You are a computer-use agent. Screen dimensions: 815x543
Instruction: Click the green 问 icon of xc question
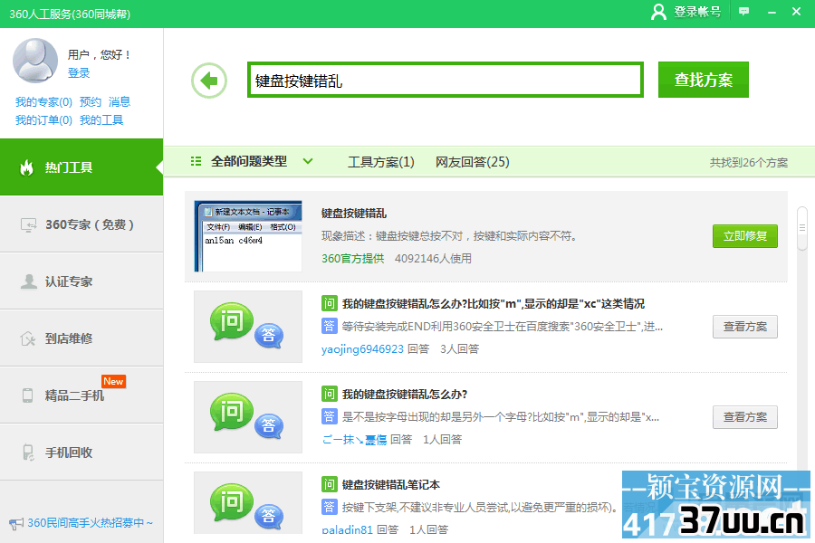tap(329, 303)
